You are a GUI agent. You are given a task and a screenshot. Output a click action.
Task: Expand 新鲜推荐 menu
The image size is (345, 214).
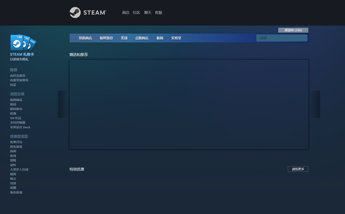(106, 38)
